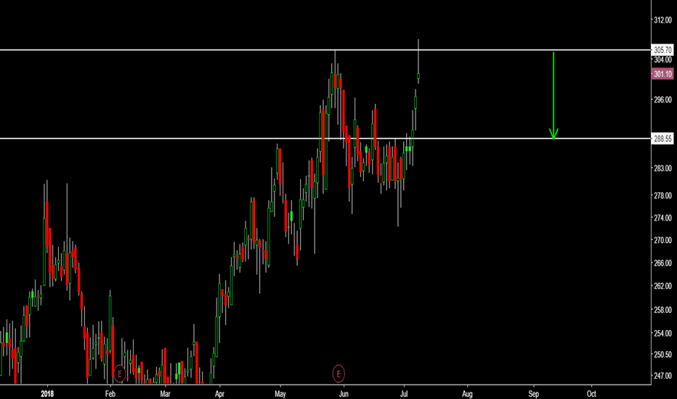Click the 258.00 price axis label

pyautogui.click(x=662, y=310)
